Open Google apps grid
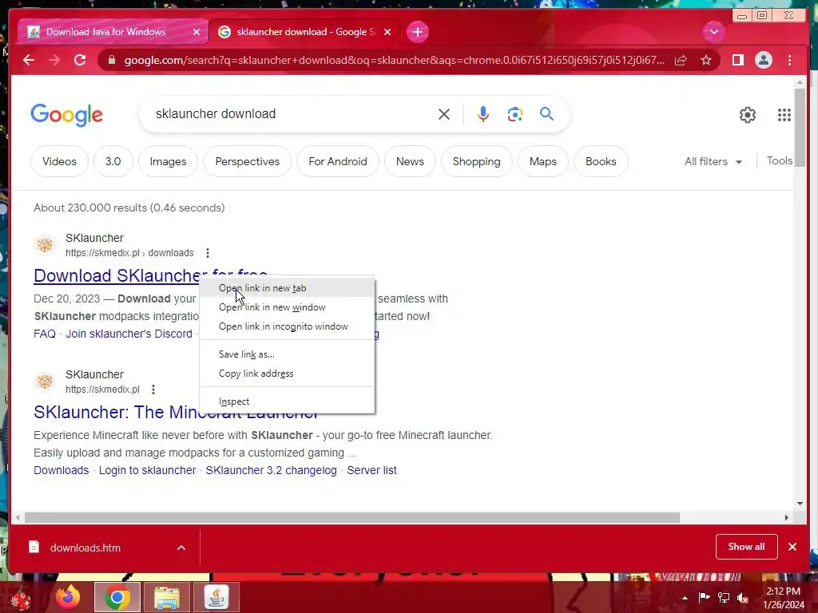818x613 pixels. click(784, 115)
